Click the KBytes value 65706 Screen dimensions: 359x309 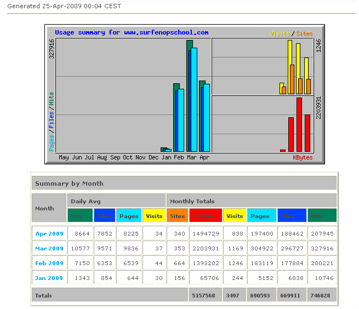coord(209,278)
